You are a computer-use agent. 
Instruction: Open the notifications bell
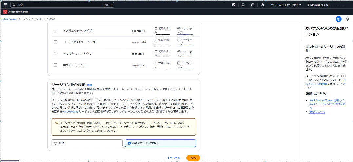coord(243,5)
